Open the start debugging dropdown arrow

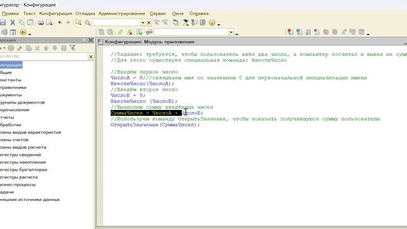[30, 34]
